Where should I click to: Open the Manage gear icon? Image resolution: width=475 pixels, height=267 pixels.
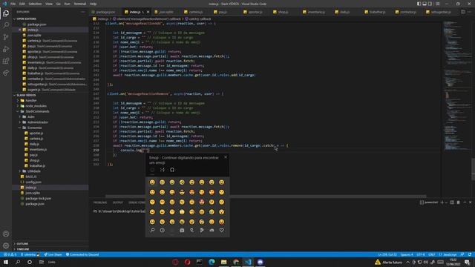click(x=6, y=245)
